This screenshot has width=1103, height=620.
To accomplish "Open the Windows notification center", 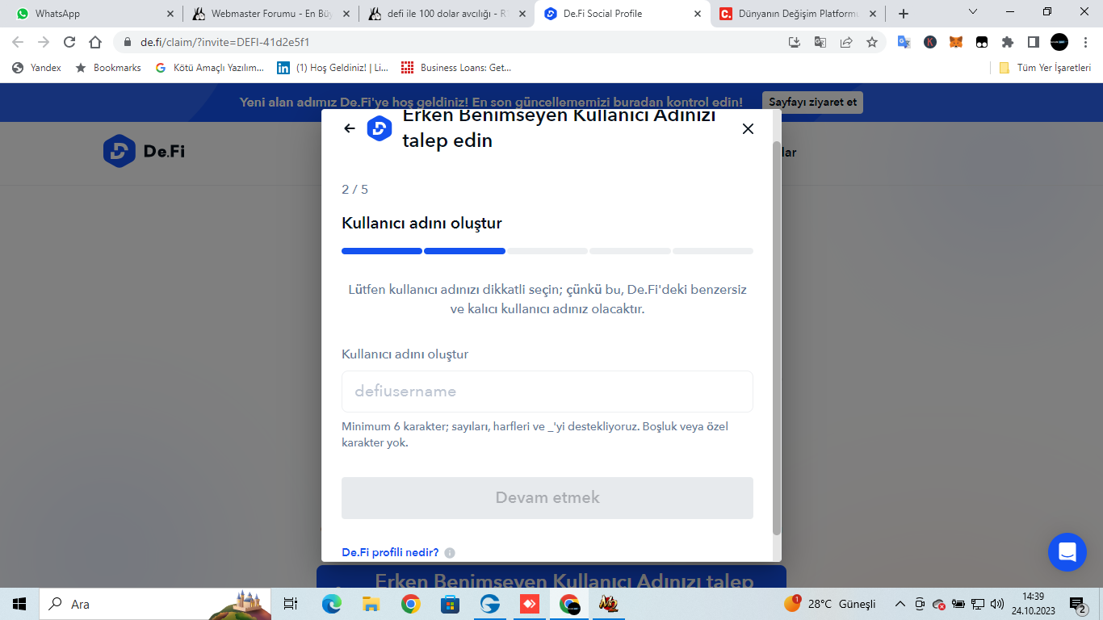I will [1078, 604].
